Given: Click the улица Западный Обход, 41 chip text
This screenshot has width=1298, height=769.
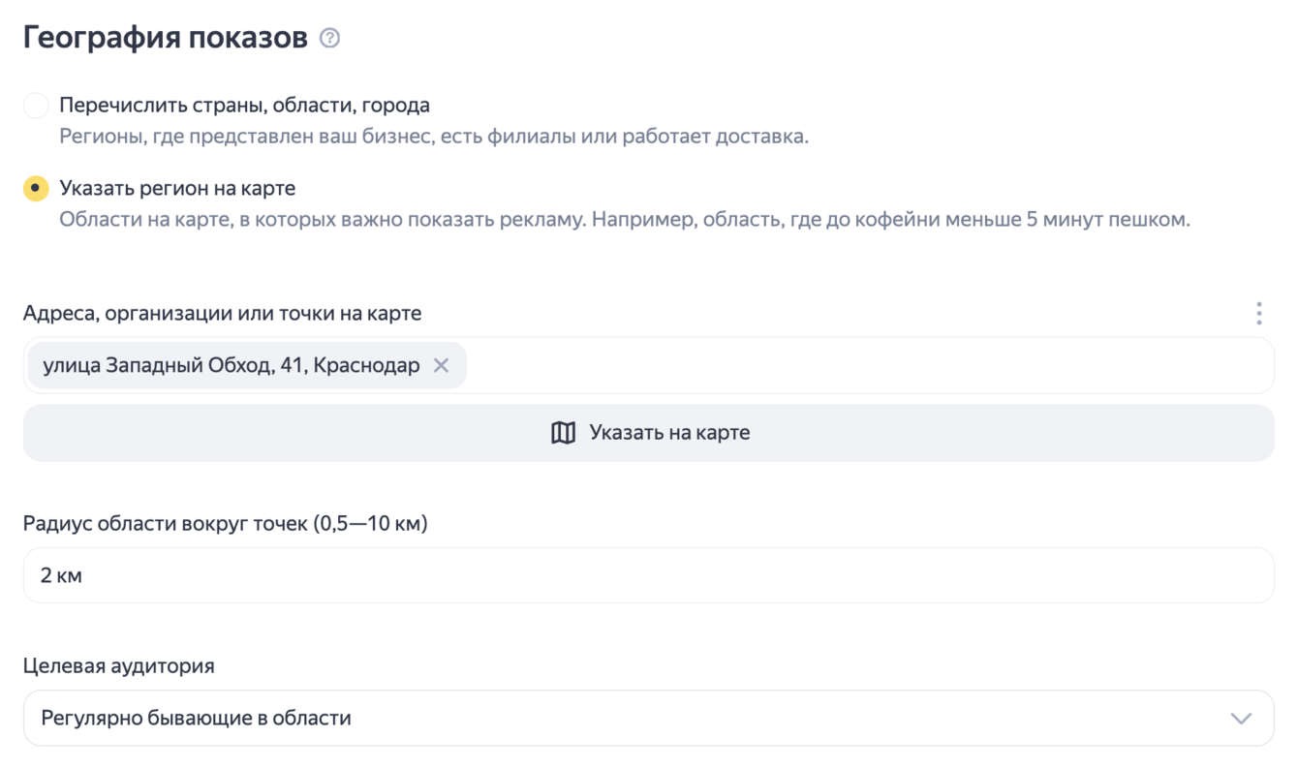Looking at the screenshot, I should (x=232, y=365).
